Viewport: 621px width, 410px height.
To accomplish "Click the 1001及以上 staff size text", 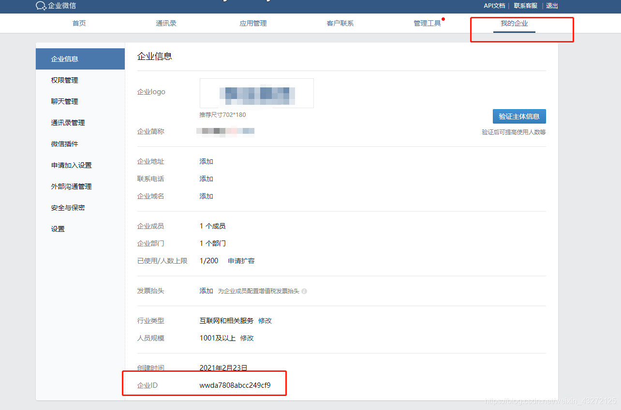I will [x=218, y=338].
